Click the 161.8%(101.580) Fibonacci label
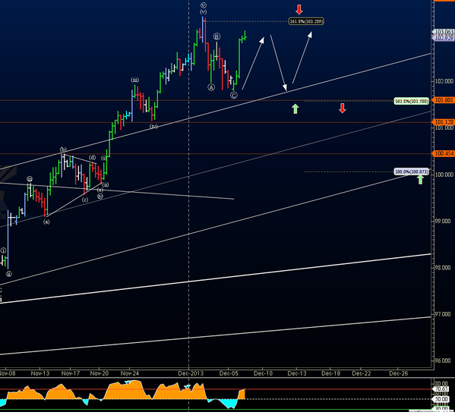455x412 pixels. pyautogui.click(x=412, y=101)
